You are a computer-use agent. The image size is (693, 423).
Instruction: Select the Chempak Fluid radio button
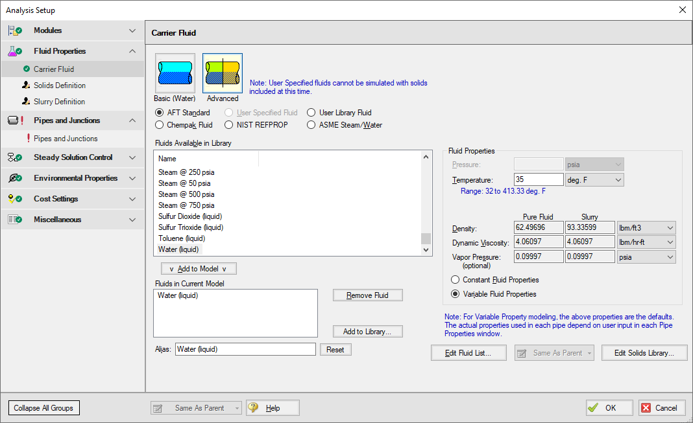(x=159, y=124)
